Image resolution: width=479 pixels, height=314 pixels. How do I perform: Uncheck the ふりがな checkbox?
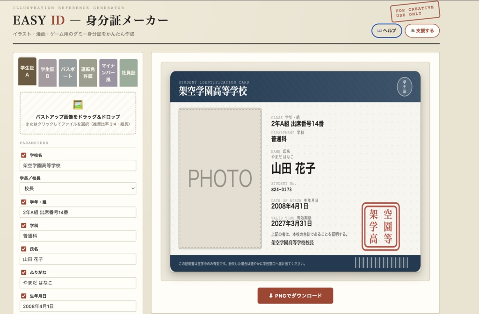[23, 272]
